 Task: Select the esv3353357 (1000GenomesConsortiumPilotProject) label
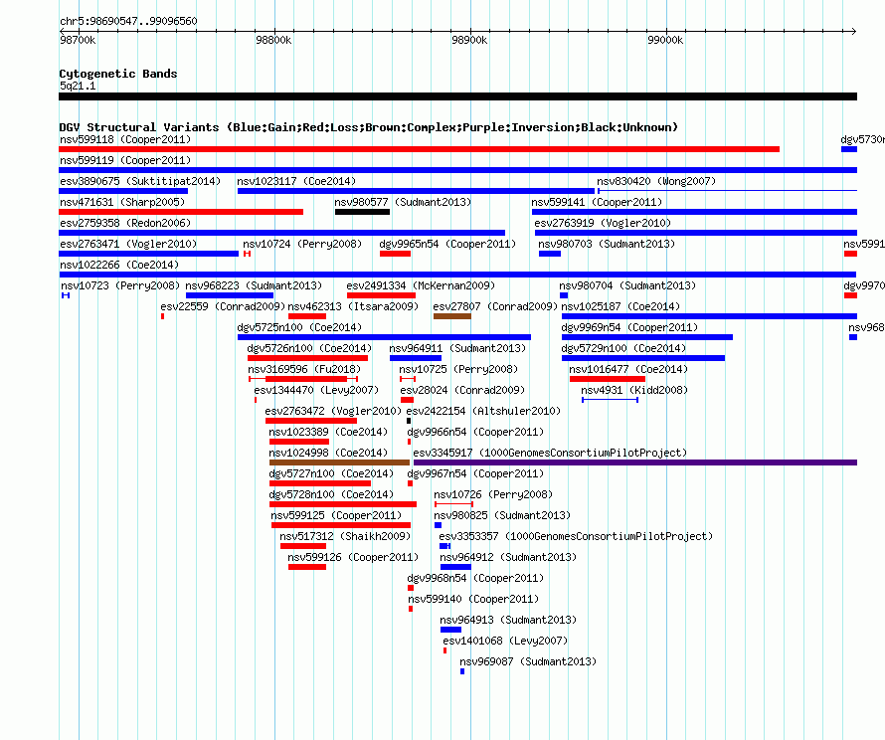pyautogui.click(x=577, y=536)
